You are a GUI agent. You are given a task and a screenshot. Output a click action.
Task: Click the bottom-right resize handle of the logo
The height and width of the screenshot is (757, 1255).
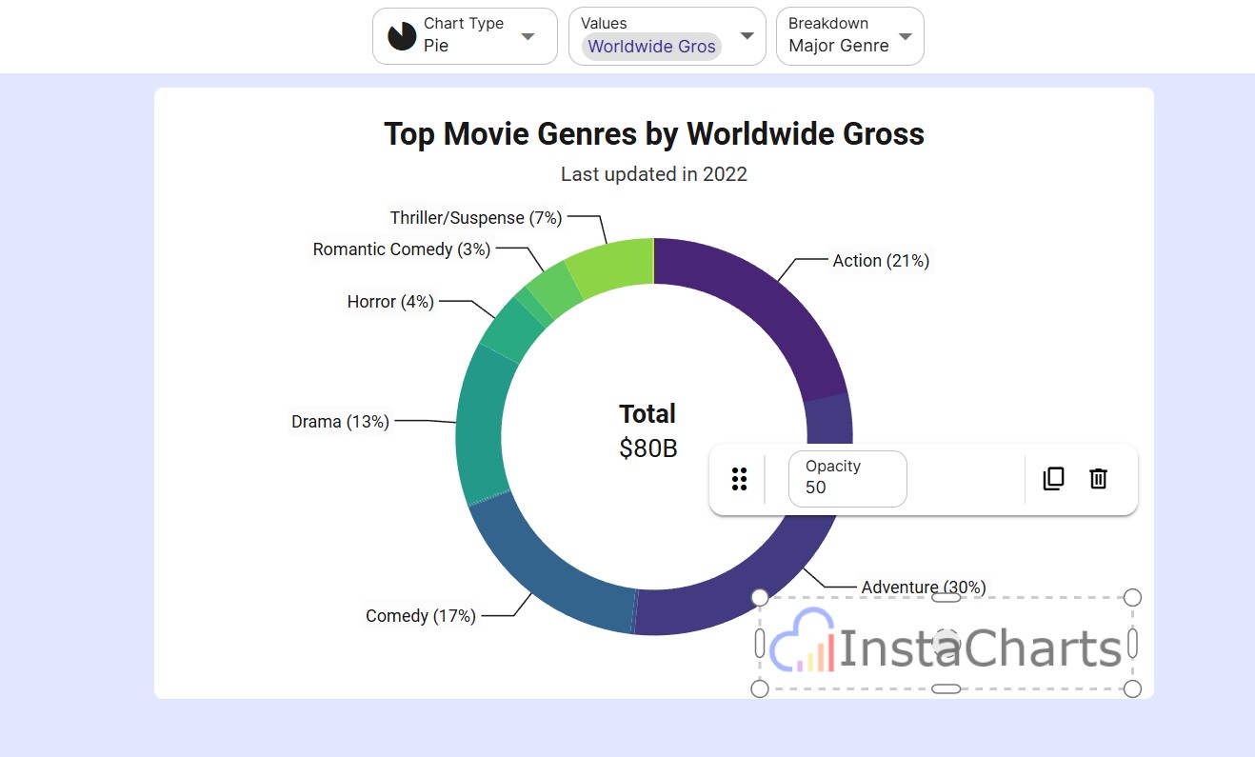point(1132,688)
